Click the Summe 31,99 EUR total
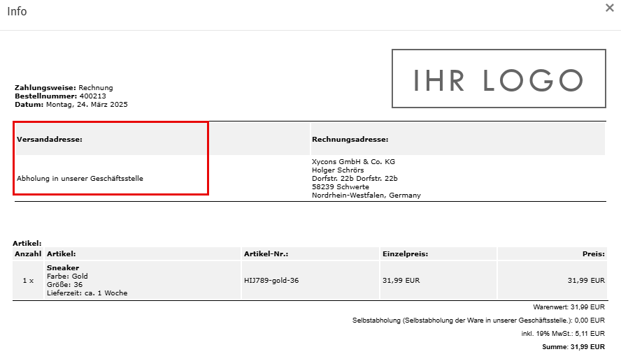Viewport: 621px width, 361px height. 573,347
